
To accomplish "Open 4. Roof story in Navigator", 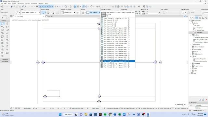I will [x=197, y=25].
